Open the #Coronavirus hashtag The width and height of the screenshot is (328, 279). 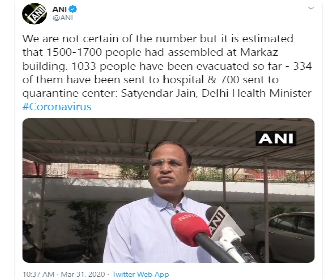pyautogui.click(x=57, y=107)
